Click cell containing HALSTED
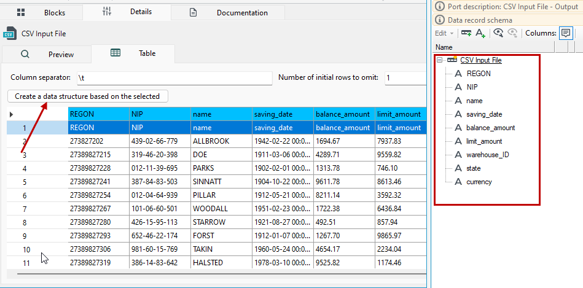This screenshot has width=583, height=288. 221,263
